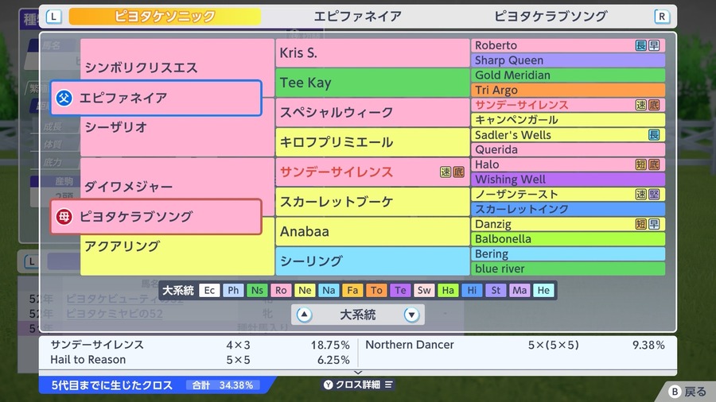Click the 合計 34.38% total value
Image resolution: width=716 pixels, height=402 pixels.
click(x=223, y=385)
